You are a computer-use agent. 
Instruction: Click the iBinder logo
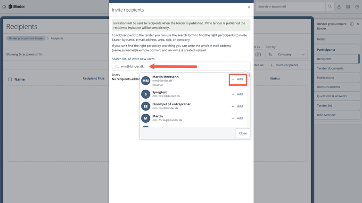click(x=16, y=7)
